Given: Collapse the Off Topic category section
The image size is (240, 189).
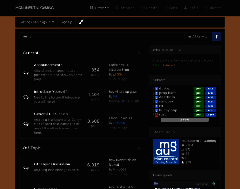Looking at the screenshot, I should (139, 148).
